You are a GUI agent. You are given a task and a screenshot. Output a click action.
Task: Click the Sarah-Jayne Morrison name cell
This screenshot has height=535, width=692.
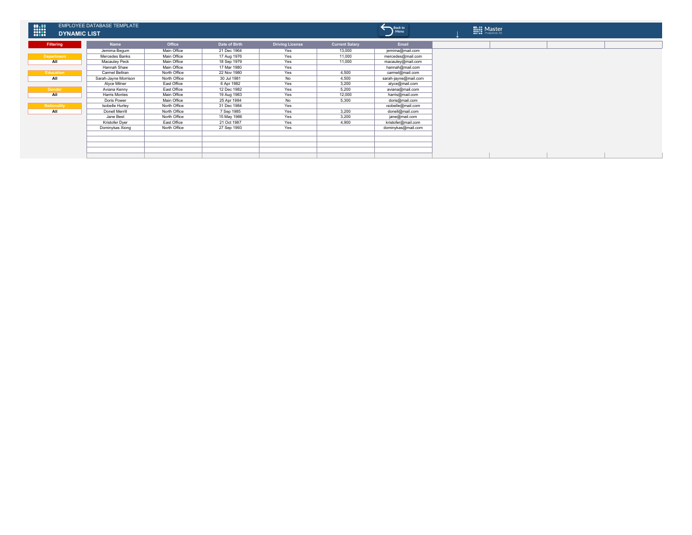click(x=115, y=78)
